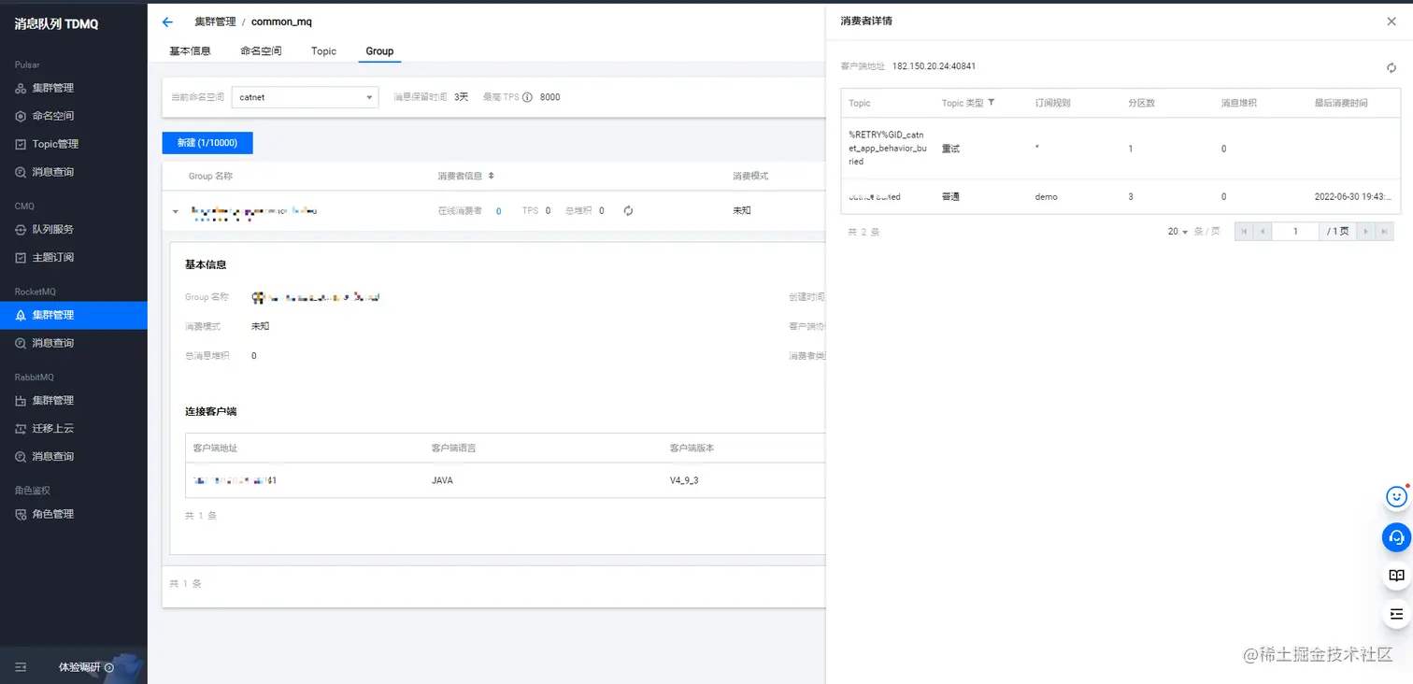Open 队列服务 under CMQ

pos(52,229)
